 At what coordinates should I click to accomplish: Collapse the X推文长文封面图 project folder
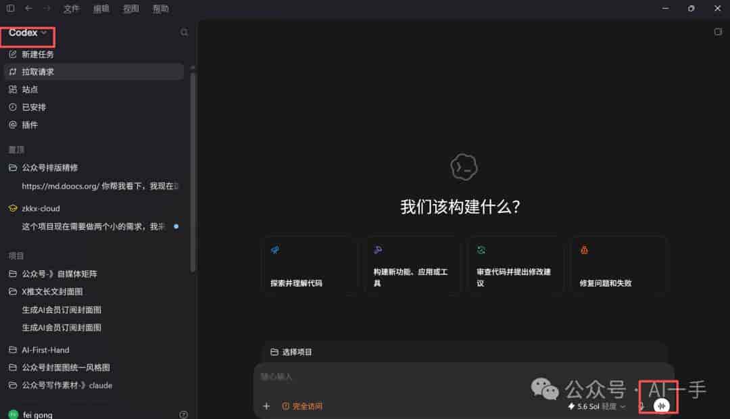93,291
